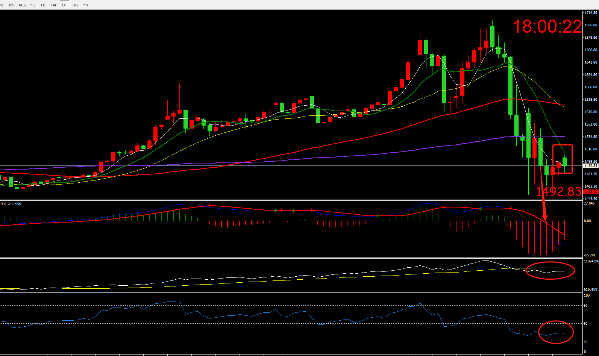Click the 1606.80 price scale label
Image resolution: width=599 pixels, height=356 pixels.
point(591,87)
